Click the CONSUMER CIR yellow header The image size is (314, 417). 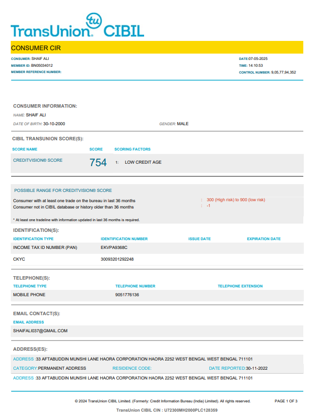[x=157, y=48]
